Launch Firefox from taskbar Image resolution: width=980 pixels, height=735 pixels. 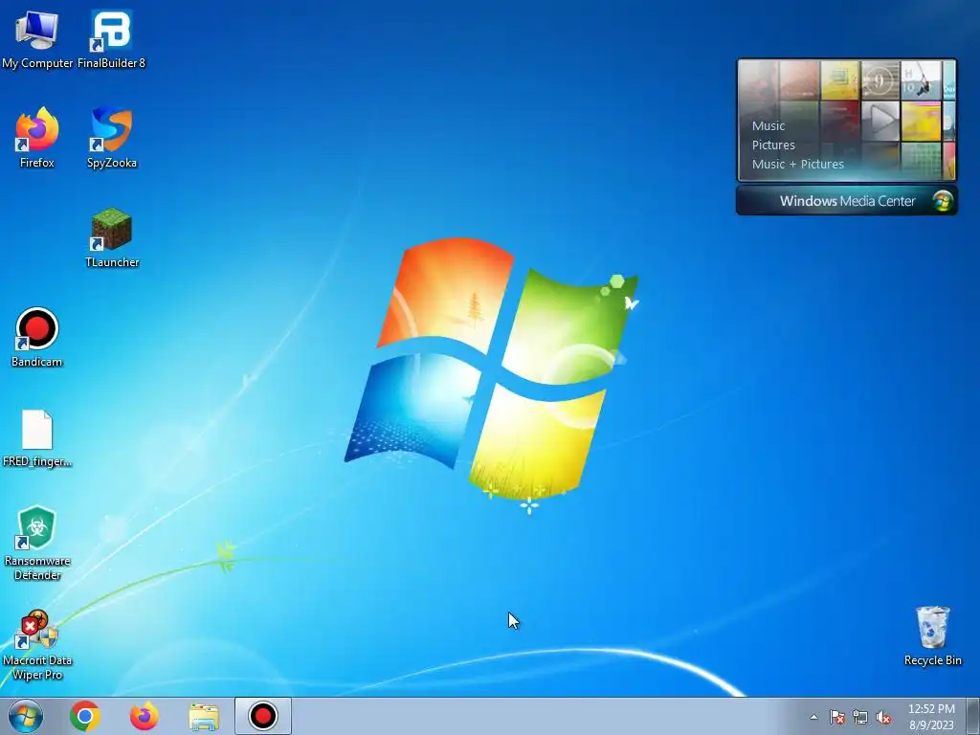tap(144, 716)
